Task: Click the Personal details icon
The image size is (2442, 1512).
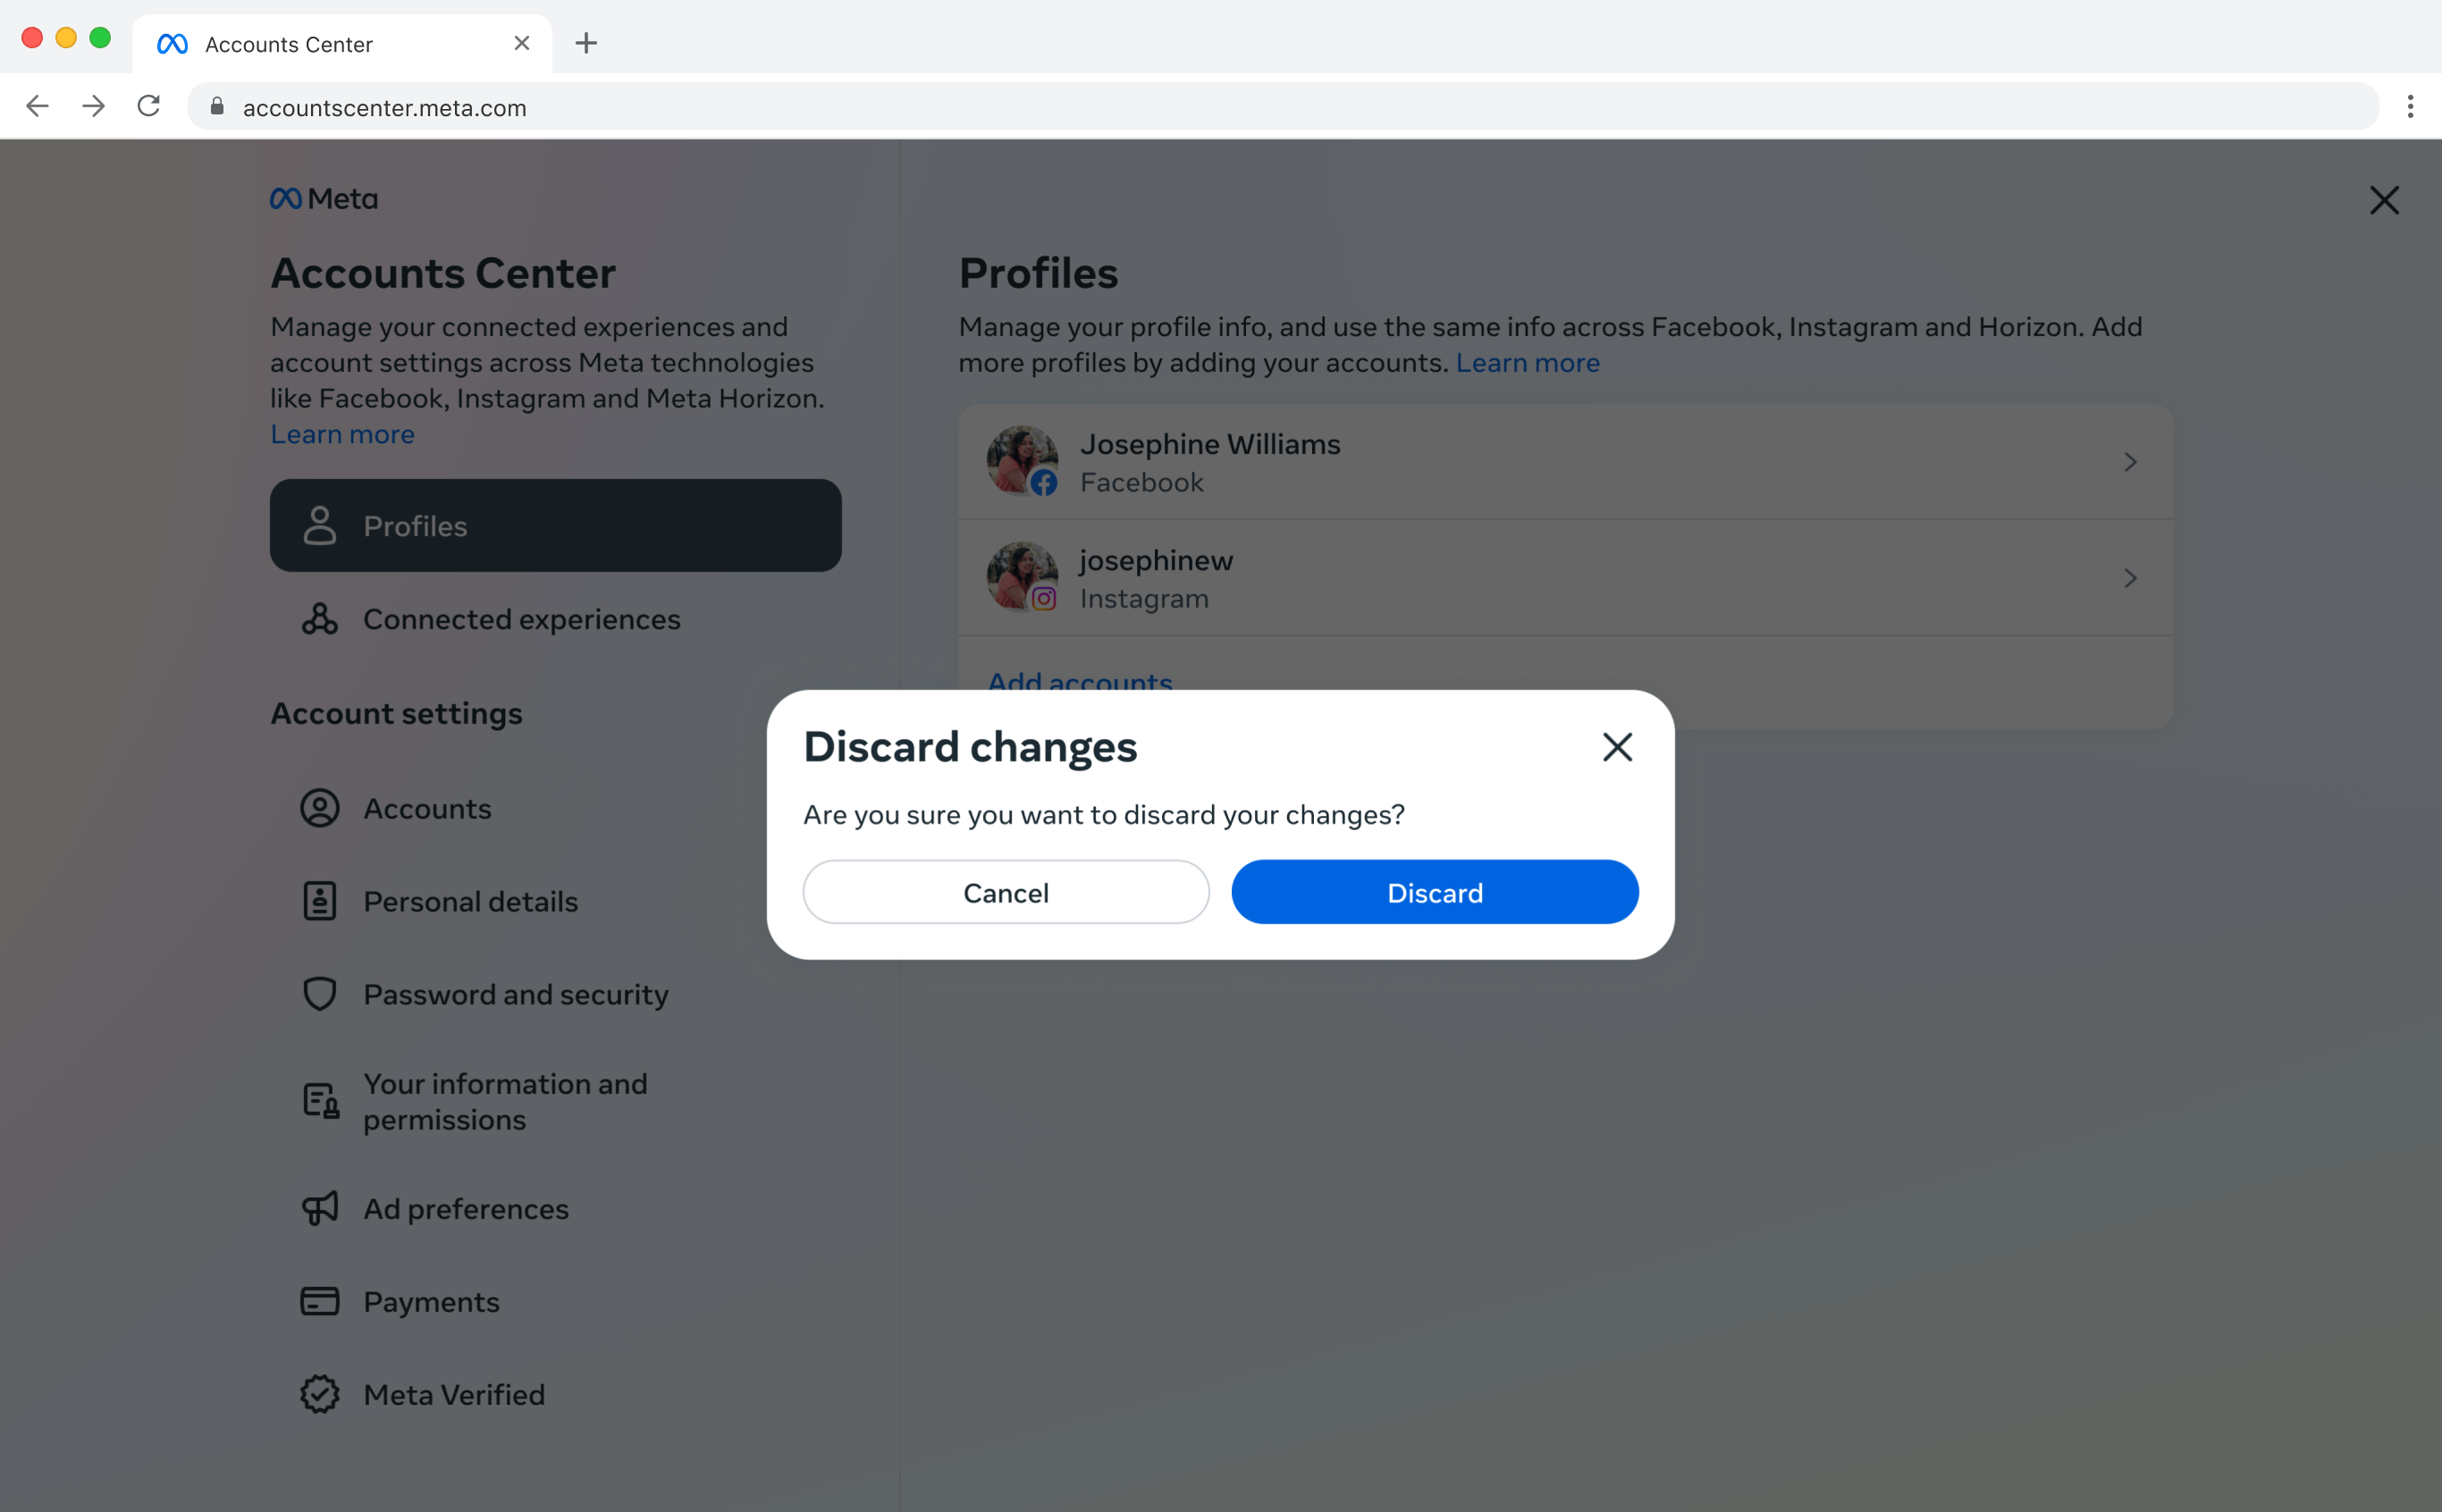Action: coord(319,902)
